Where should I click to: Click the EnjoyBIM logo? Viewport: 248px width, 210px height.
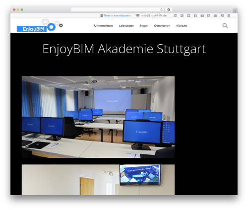[40, 25]
